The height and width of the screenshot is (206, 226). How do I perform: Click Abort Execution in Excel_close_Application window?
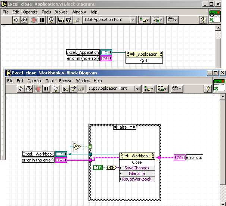coord(34,20)
